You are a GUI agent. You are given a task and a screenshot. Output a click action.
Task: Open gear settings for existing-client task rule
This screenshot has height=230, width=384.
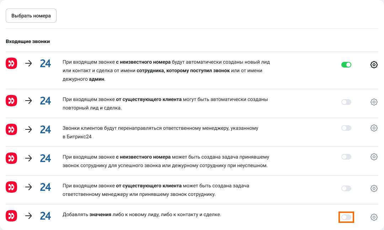pyautogui.click(x=374, y=188)
